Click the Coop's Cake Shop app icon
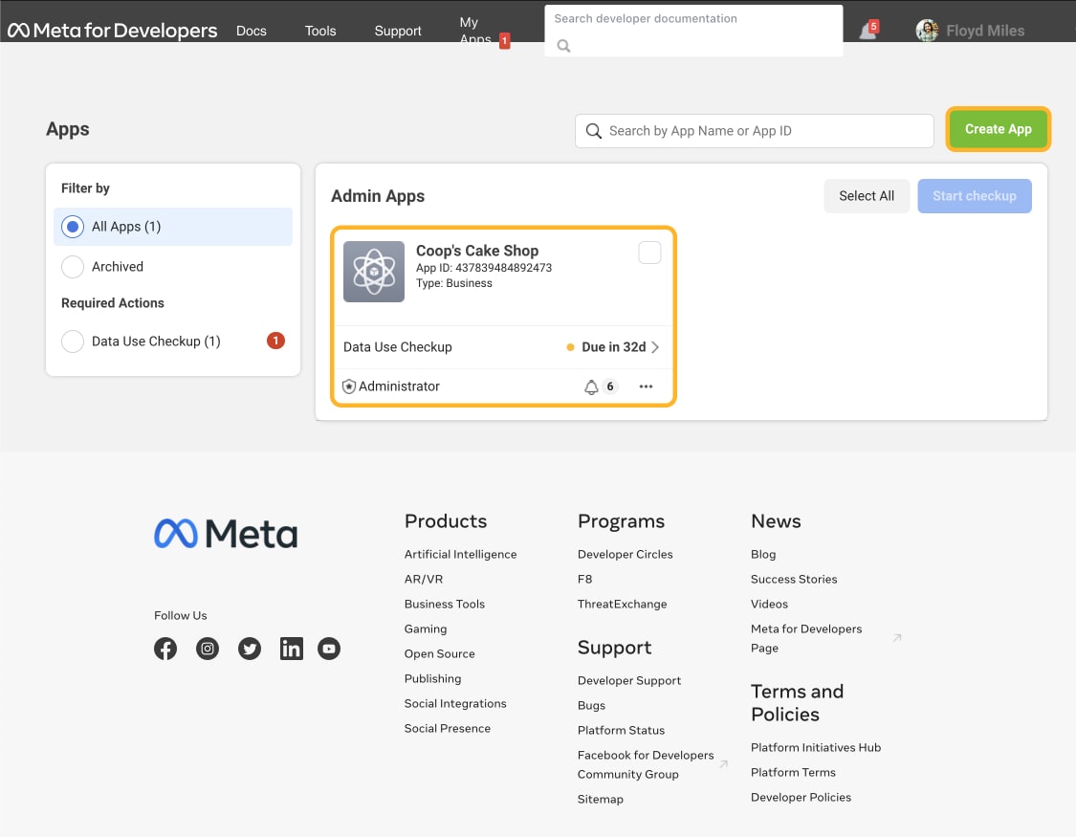Image resolution: width=1076 pixels, height=838 pixels. click(x=373, y=272)
